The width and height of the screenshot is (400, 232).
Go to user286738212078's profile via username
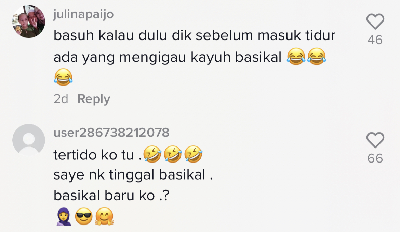pos(111,133)
